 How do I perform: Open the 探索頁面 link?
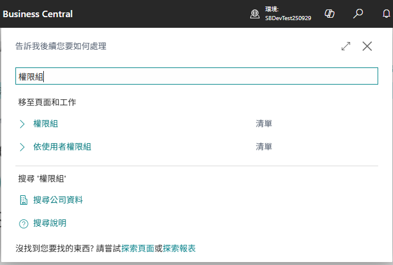click(138, 248)
